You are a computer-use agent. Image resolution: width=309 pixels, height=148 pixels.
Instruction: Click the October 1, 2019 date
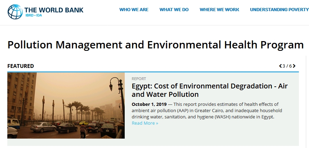click(x=149, y=104)
